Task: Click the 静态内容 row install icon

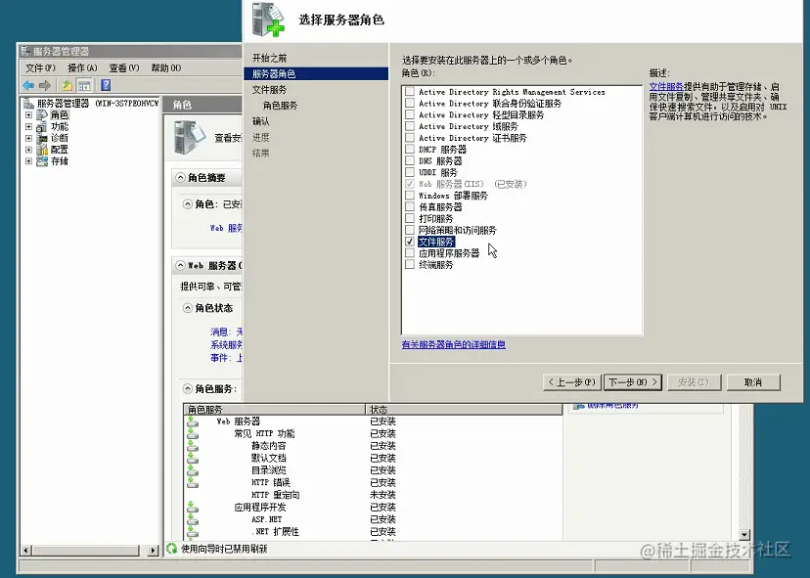Action: click(193, 446)
